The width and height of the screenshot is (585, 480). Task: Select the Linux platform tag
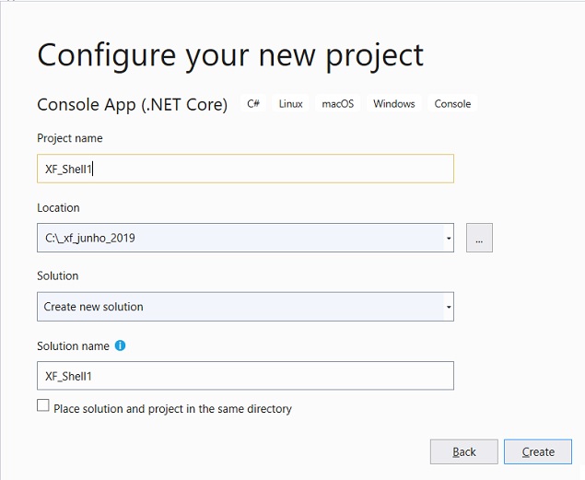pyautogui.click(x=290, y=103)
